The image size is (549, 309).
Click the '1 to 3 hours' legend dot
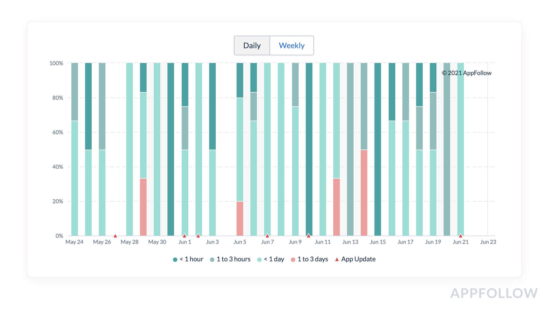coord(212,259)
